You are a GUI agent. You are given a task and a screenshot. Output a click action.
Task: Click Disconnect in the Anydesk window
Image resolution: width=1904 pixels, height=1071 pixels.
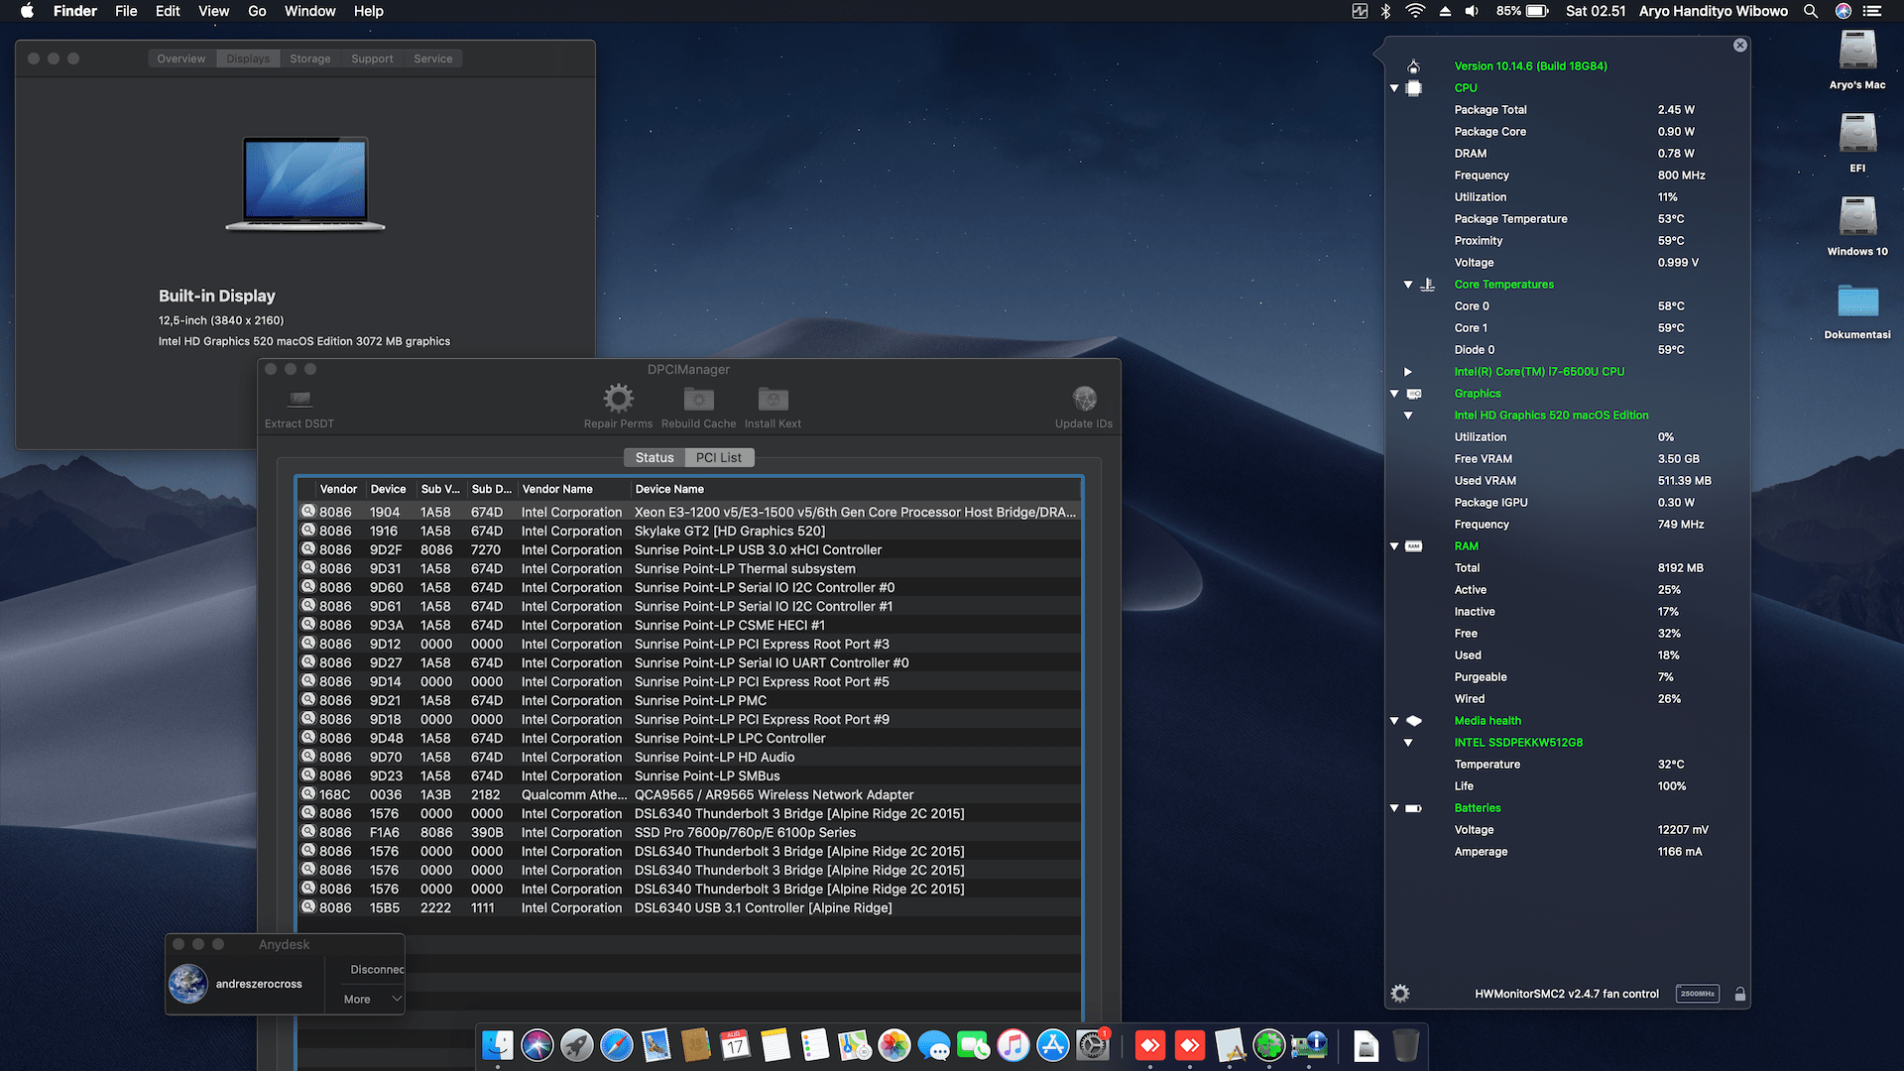click(x=377, y=969)
